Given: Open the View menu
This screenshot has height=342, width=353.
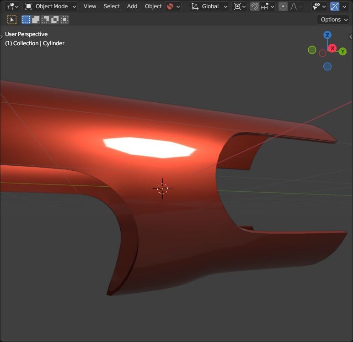Looking at the screenshot, I should click(x=90, y=6).
